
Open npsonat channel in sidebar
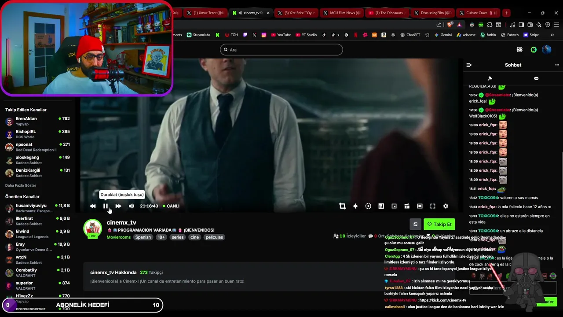coord(37,147)
